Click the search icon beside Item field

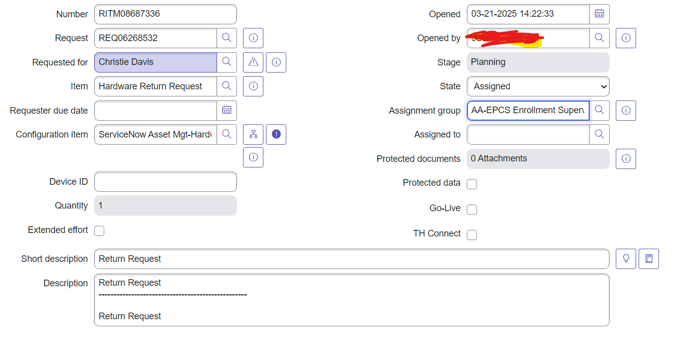click(x=227, y=86)
